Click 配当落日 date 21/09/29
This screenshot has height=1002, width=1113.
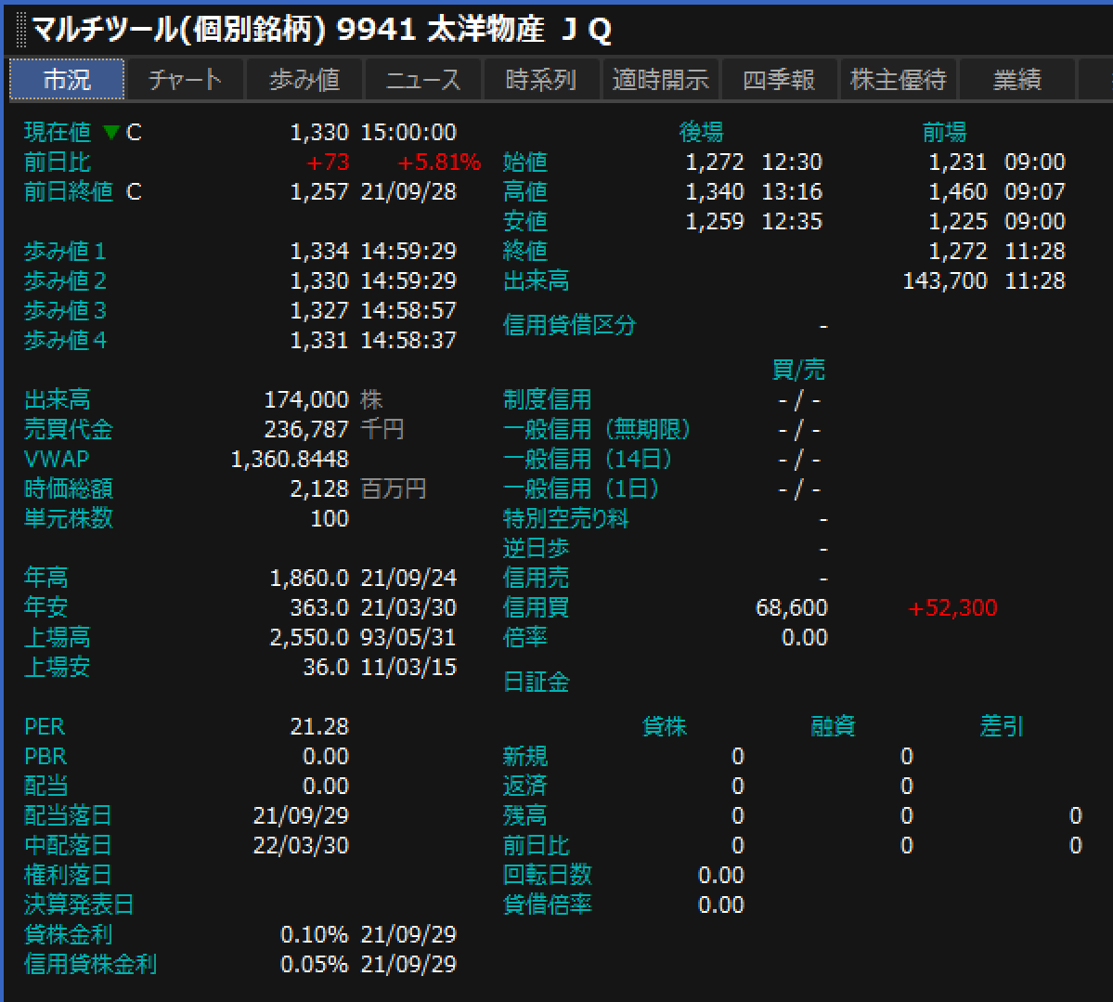click(301, 816)
